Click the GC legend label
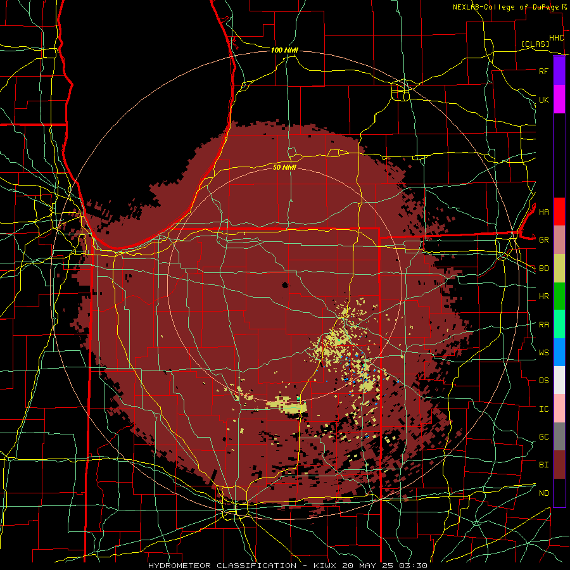Screen dimensions: 570x570 point(543,437)
